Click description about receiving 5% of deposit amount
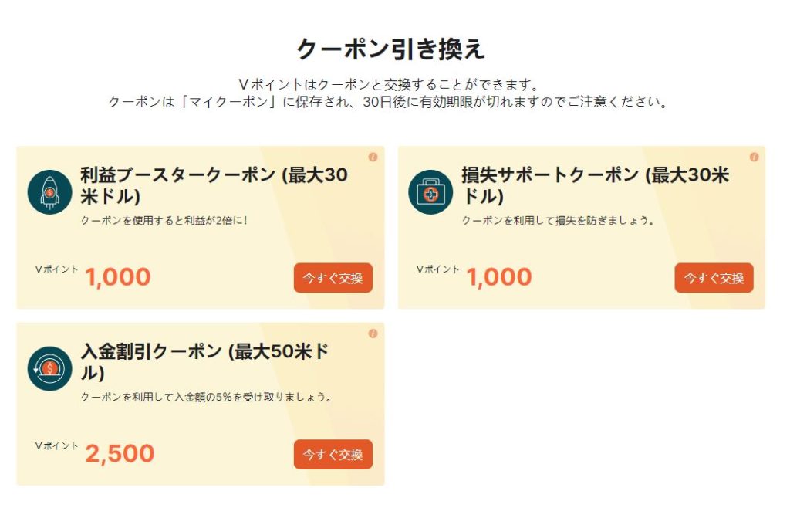The height and width of the screenshot is (508, 790). 206,397
